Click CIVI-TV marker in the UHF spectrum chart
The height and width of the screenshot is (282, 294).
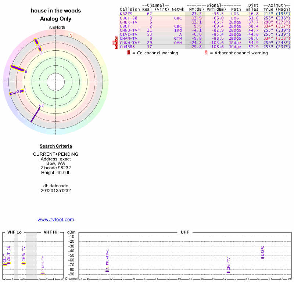(228, 272)
